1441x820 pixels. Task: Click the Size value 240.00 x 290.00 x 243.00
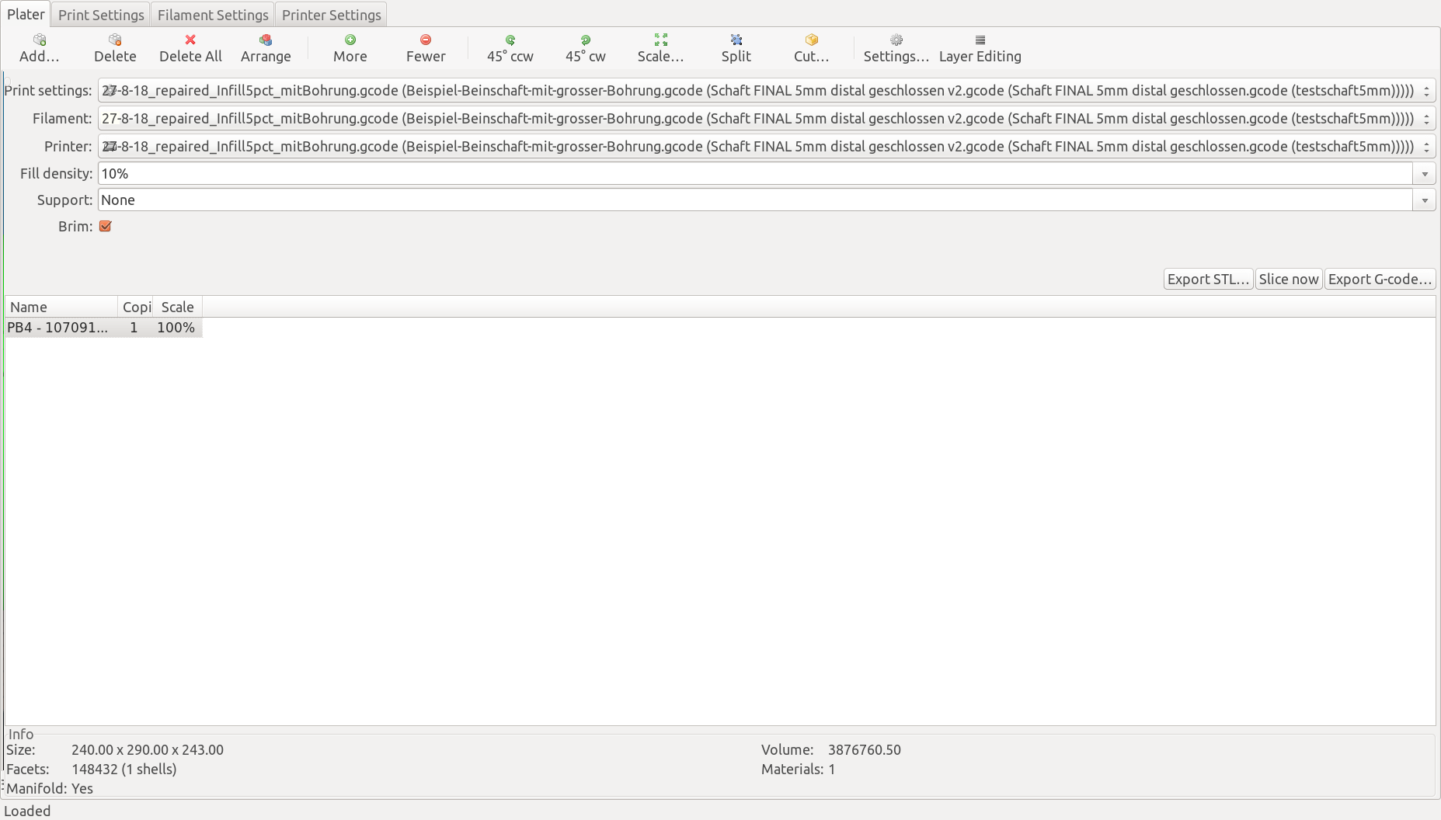(x=148, y=750)
